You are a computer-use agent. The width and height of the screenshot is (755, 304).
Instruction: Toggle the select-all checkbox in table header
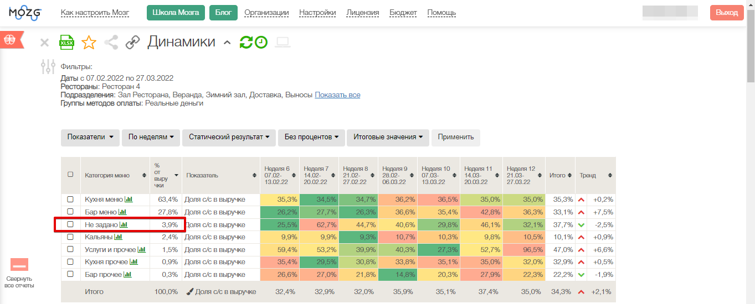pyautogui.click(x=70, y=175)
